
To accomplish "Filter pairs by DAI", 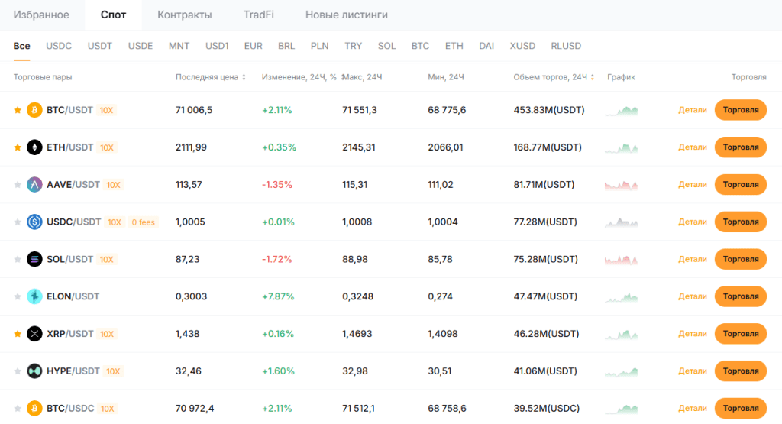I will [x=486, y=46].
